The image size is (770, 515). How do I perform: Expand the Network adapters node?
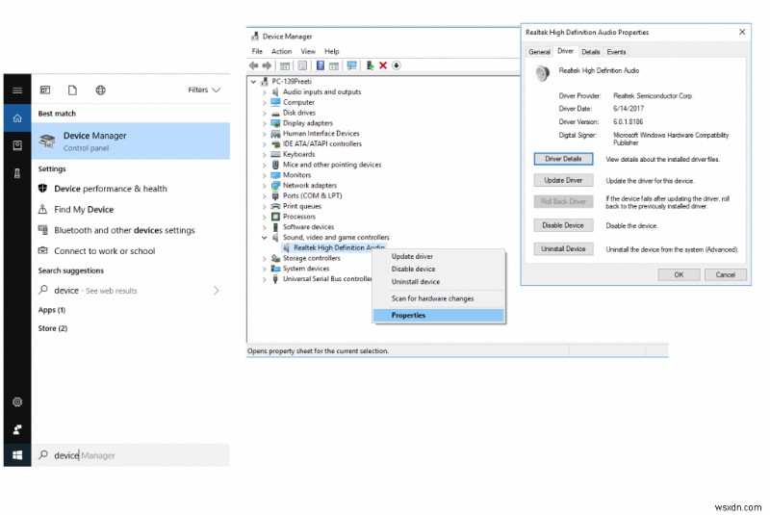(264, 186)
